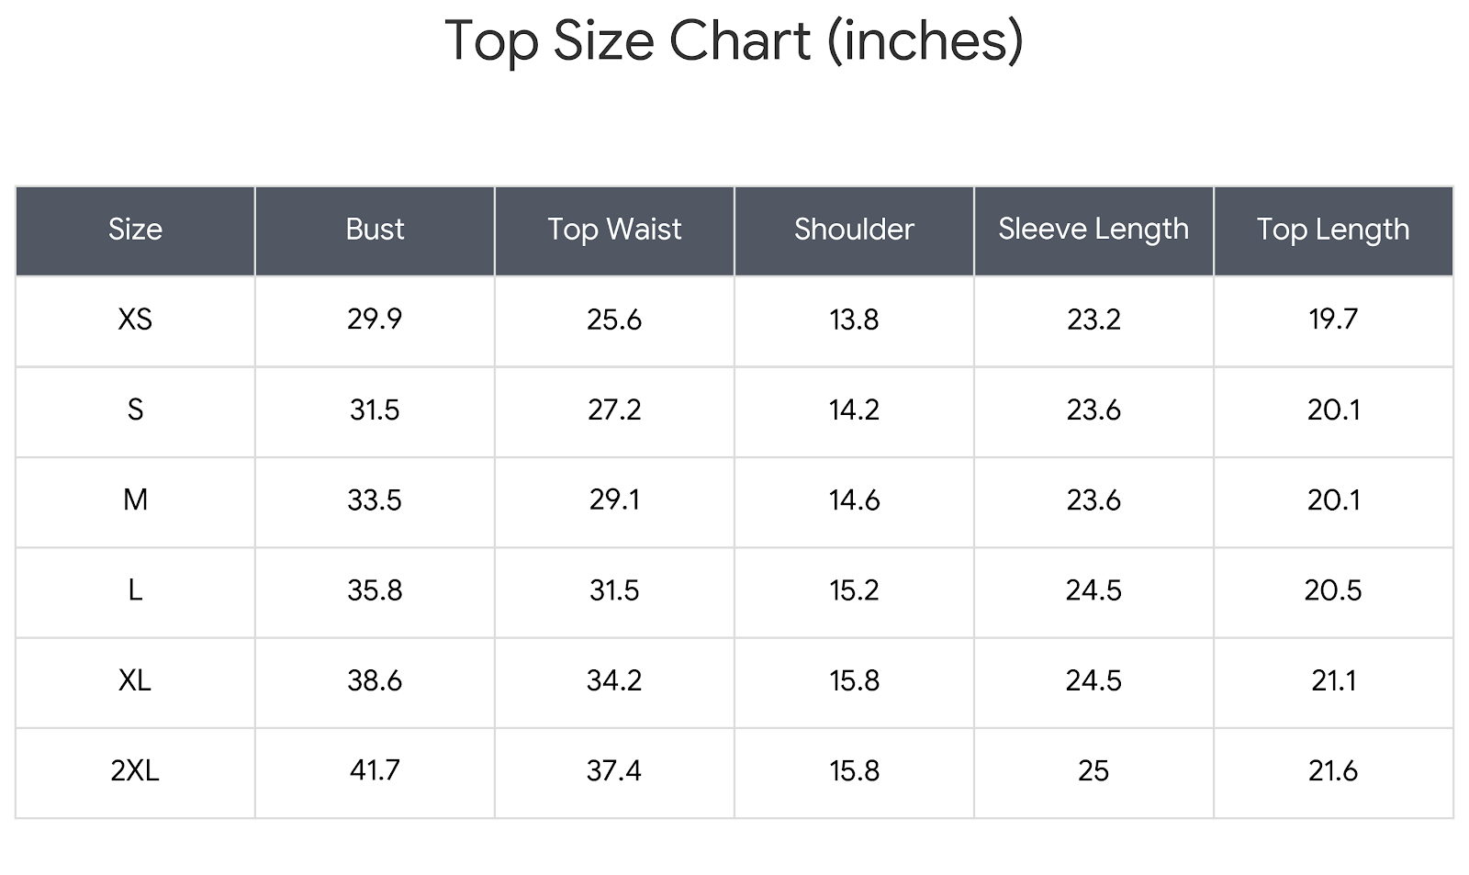Viewport: 1469px width, 875px height.
Task: Select the XS size cell
Action: pyautogui.click(x=135, y=320)
